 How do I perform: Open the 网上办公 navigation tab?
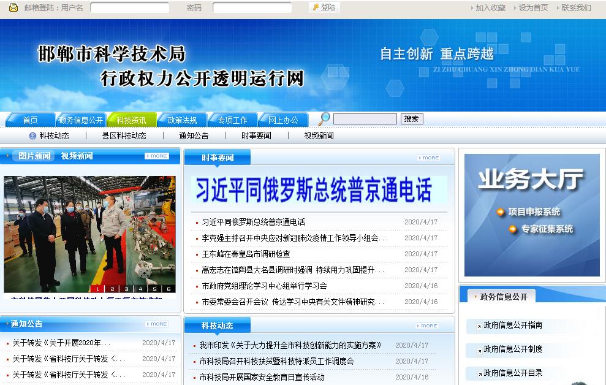click(x=282, y=120)
